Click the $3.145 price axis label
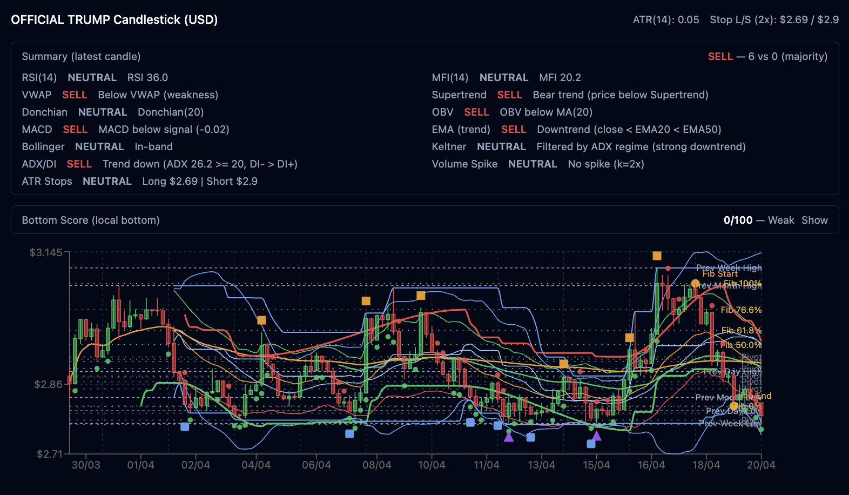The width and height of the screenshot is (849, 495). [x=46, y=252]
